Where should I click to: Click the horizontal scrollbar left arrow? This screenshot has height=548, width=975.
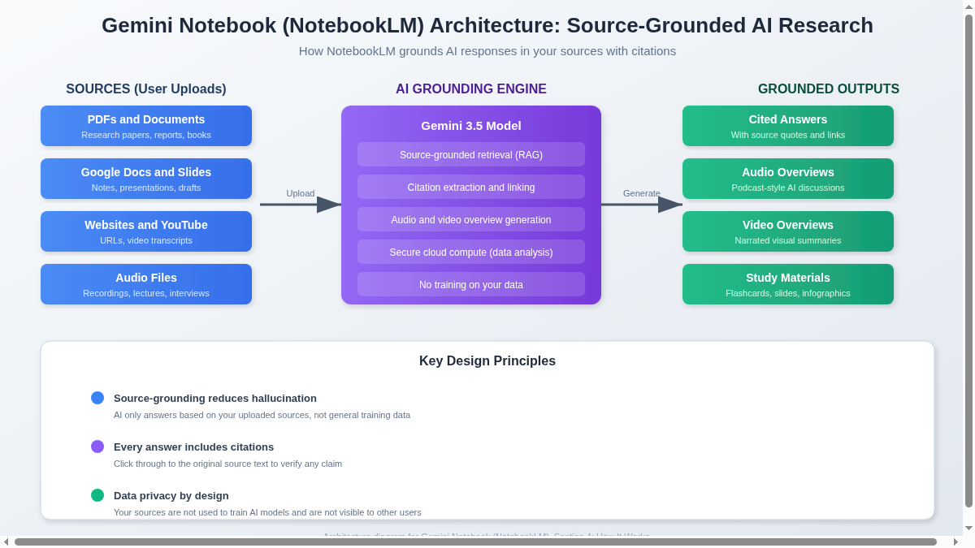(6, 542)
